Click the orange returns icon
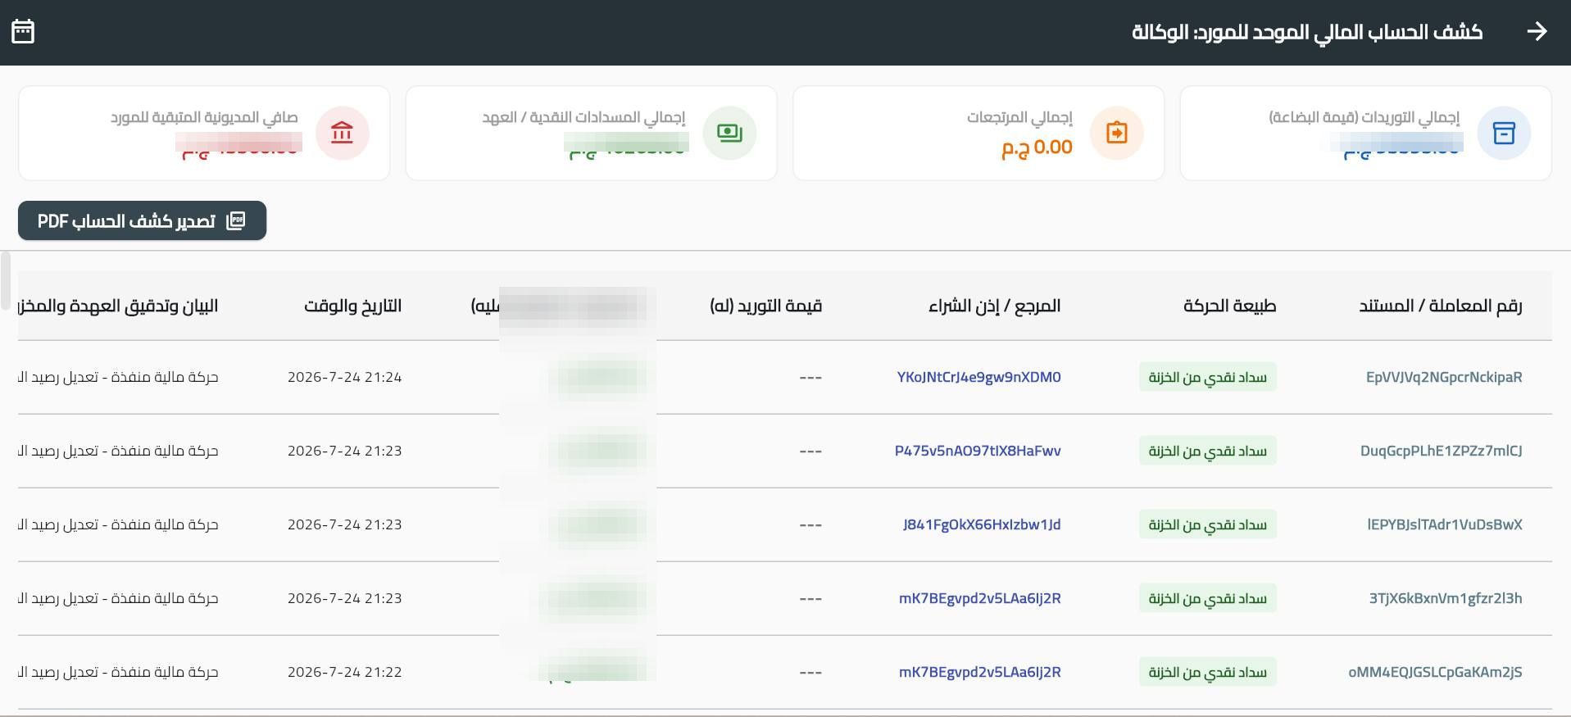The image size is (1571, 717). point(1117,133)
